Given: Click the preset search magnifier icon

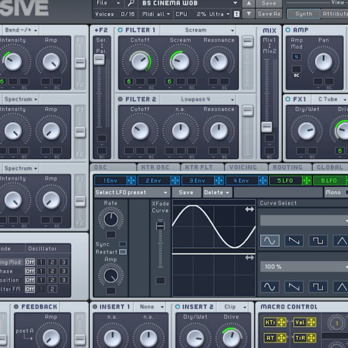Looking at the screenshot, I should pos(131,3).
